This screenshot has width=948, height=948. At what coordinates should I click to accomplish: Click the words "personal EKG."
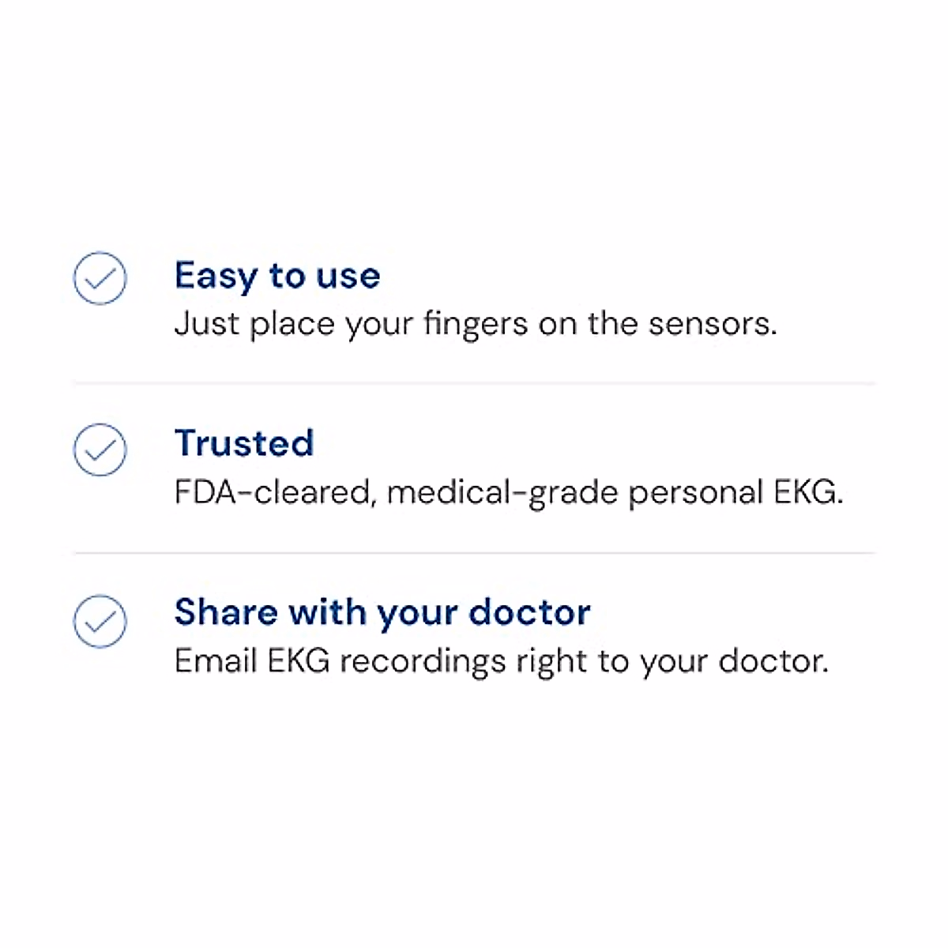pos(735,492)
